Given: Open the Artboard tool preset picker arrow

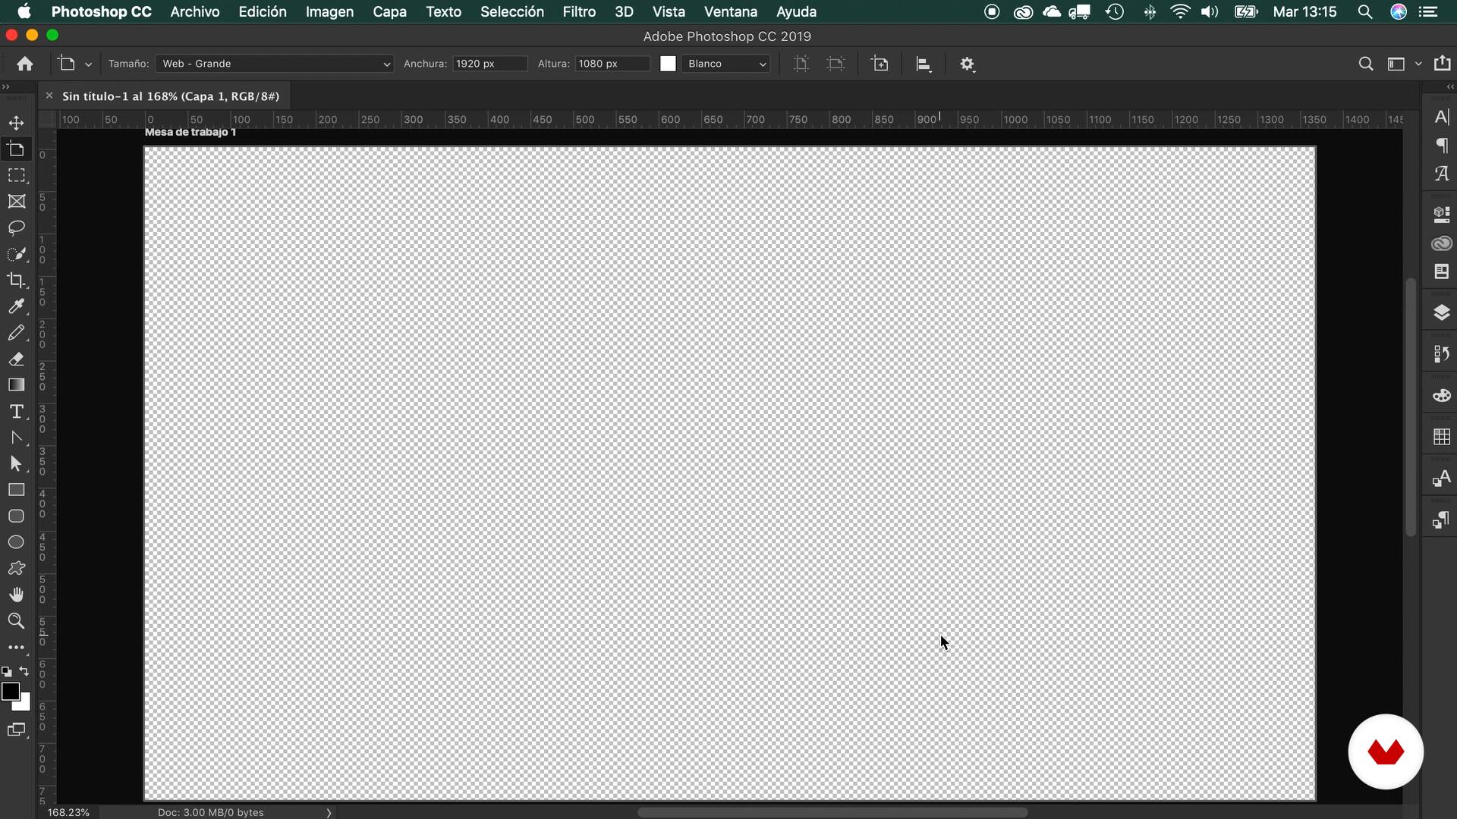Looking at the screenshot, I should click(x=88, y=64).
